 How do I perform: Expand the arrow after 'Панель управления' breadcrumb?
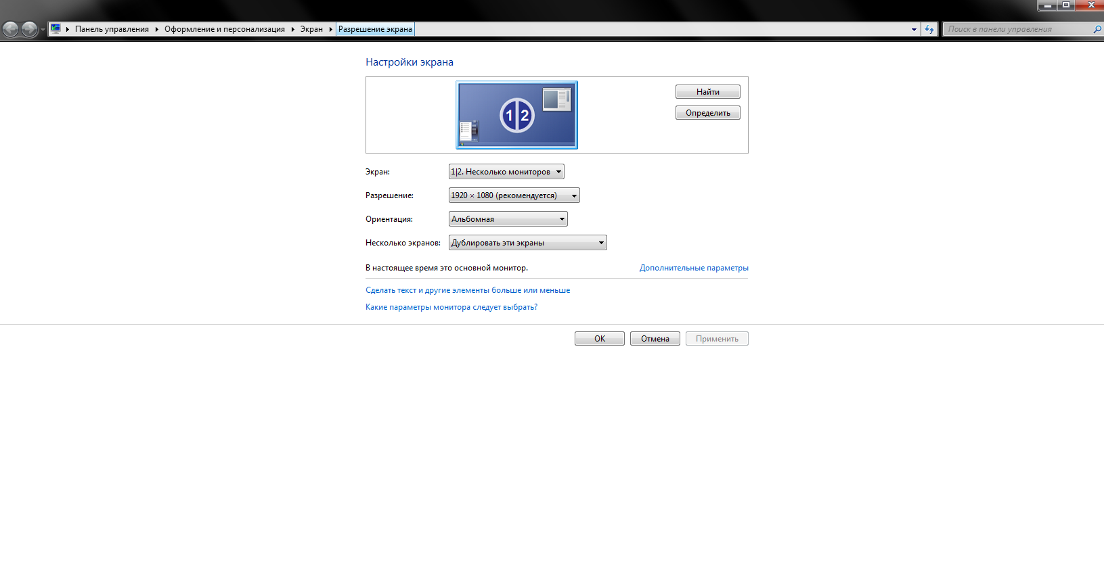point(156,29)
